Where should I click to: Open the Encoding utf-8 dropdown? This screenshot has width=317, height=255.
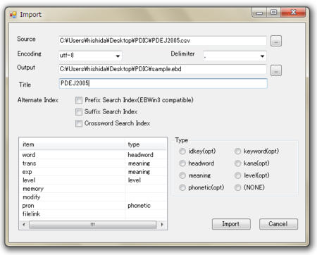click(90, 56)
